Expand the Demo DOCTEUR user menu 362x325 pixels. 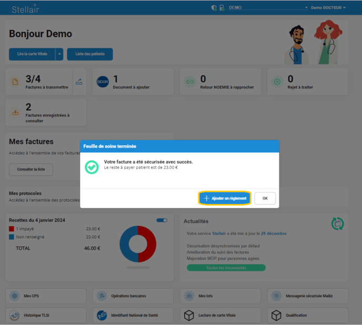tap(328, 8)
